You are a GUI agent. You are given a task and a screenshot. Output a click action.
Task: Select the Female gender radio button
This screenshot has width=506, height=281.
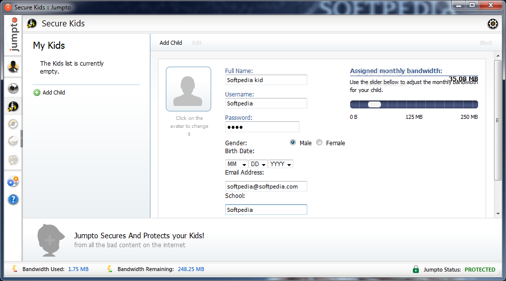coord(319,142)
